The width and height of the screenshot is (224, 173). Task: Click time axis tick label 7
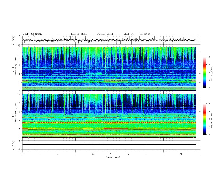coord(146,154)
